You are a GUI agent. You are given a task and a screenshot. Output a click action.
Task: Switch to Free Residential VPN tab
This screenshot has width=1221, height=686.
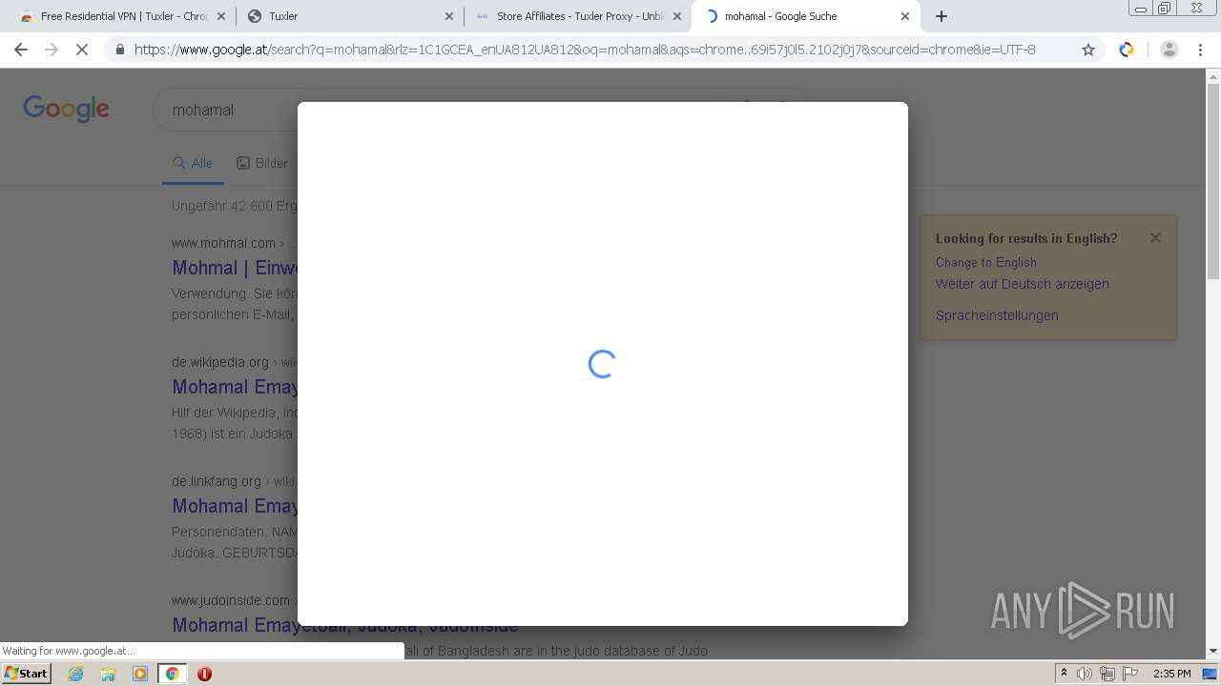point(122,16)
